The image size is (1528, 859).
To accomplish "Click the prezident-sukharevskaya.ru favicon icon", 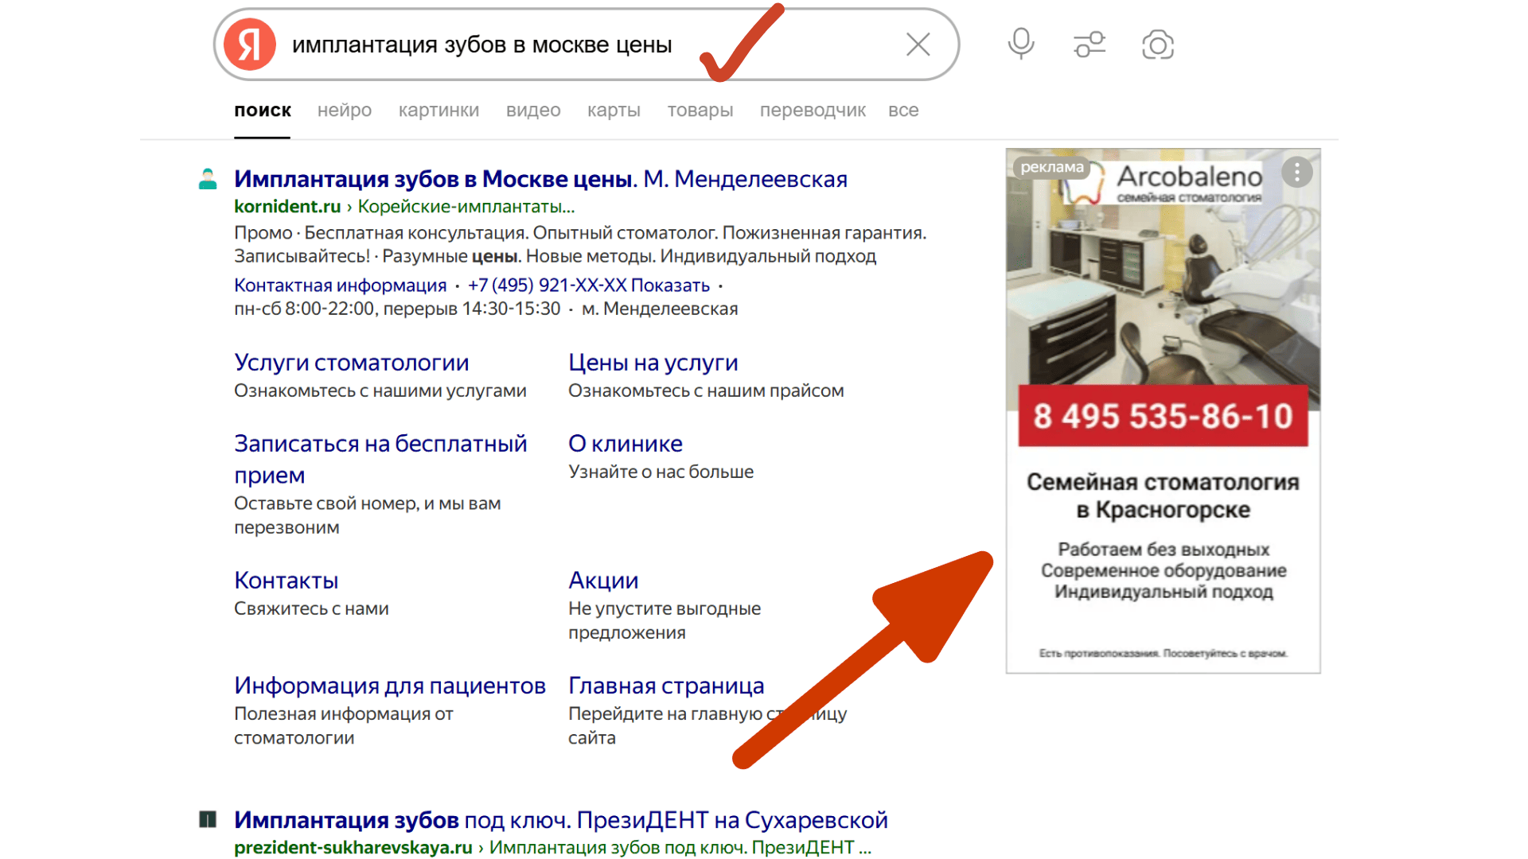I will [208, 819].
